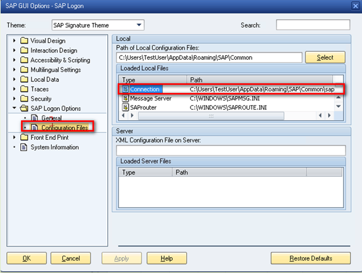Click the Type header in Loaded Server Files
Viewport: 362px width, 273px height.
tap(146, 172)
